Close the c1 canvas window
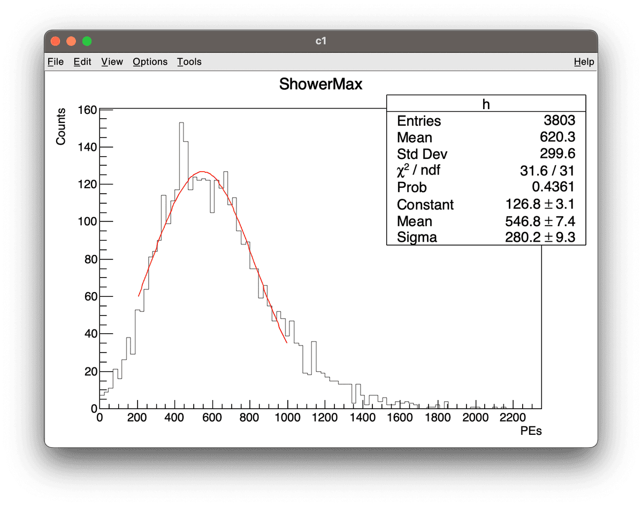642x506 pixels. (55, 41)
